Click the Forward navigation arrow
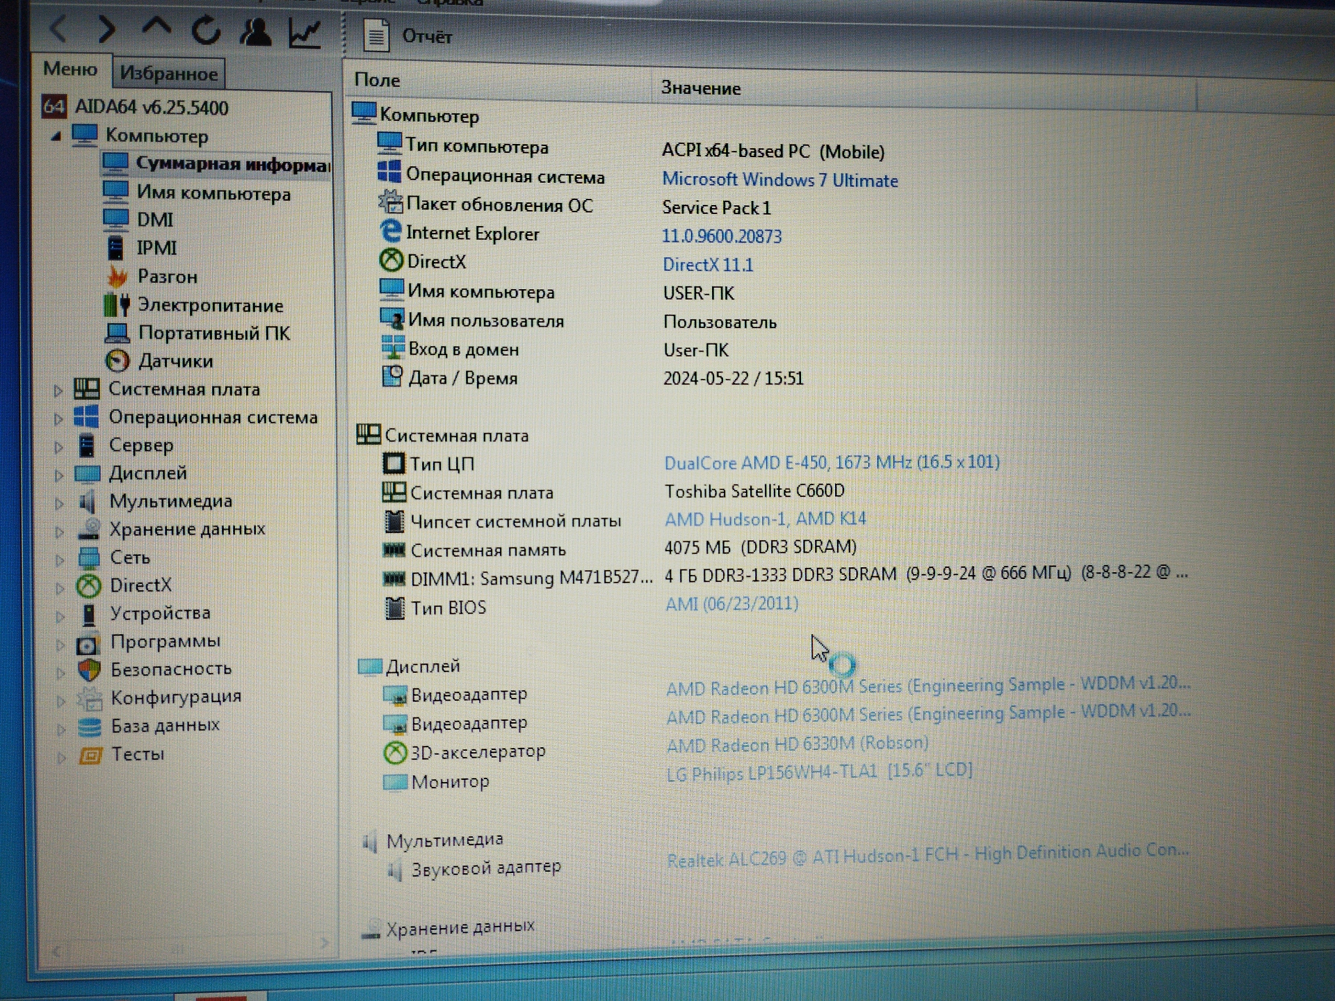Viewport: 1335px width, 1001px height. pos(106,29)
